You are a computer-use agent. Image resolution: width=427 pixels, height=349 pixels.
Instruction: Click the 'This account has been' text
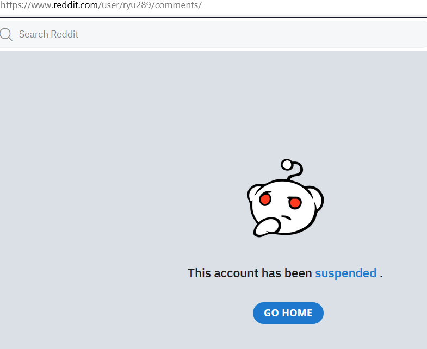click(250, 273)
